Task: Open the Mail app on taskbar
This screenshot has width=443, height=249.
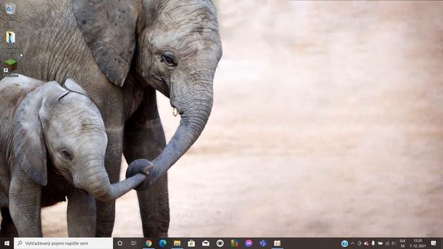Action: pyautogui.click(x=206, y=243)
